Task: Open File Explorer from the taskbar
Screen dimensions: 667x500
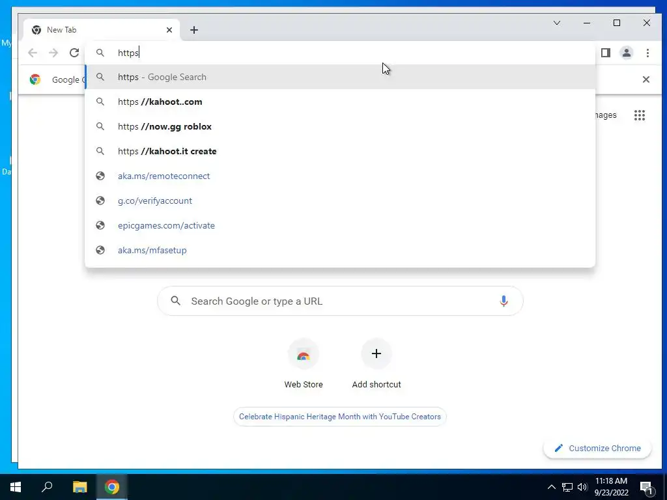Action: (x=79, y=487)
